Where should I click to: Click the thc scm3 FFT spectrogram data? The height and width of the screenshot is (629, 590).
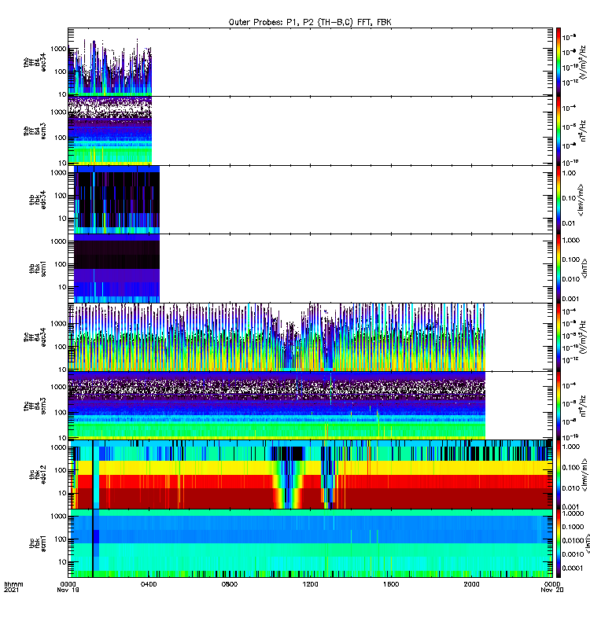[277, 406]
